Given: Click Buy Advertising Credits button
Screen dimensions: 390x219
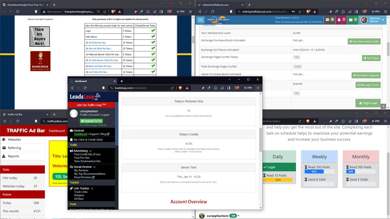Looking at the screenshot, I should (364, 42).
